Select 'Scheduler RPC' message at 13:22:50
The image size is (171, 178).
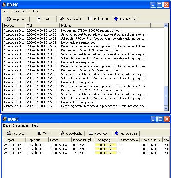click(x=105, y=78)
